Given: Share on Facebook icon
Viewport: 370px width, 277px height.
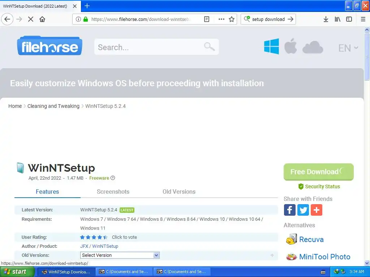Looking at the screenshot, I should pos(290,210).
